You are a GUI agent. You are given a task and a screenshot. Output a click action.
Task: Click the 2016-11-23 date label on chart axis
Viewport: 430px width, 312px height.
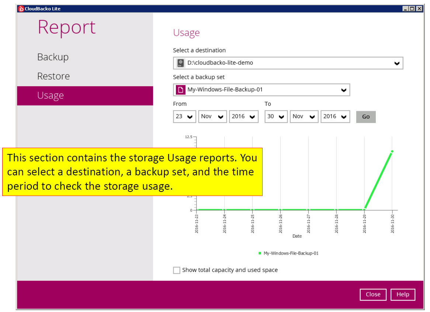pyautogui.click(x=197, y=224)
